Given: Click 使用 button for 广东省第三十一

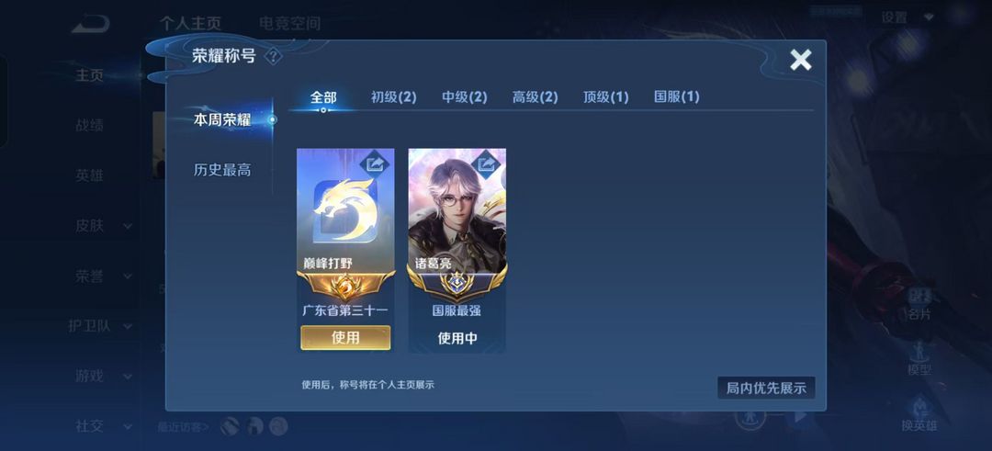Looking at the screenshot, I should [345, 338].
